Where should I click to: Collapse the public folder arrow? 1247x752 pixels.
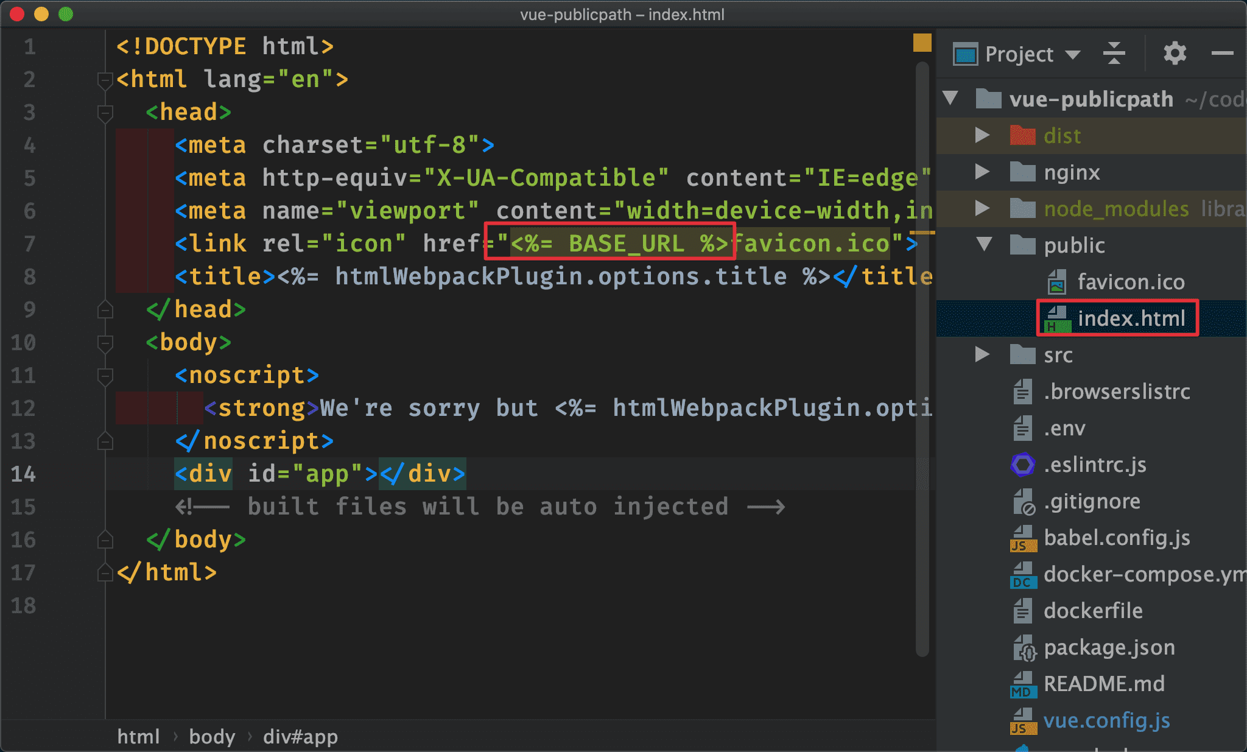click(984, 244)
